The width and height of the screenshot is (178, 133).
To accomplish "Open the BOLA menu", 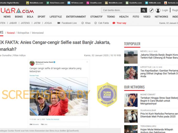I will pos(30,17).
